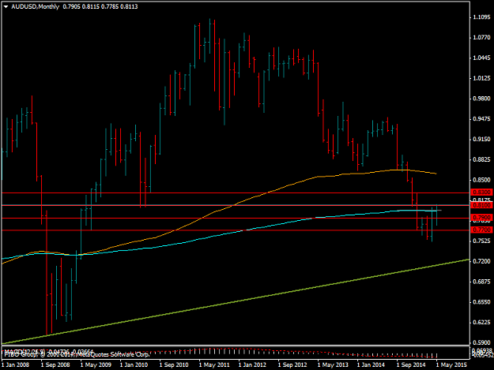
Task: Click the 1.0445 price scale label
Action: (x=481, y=58)
